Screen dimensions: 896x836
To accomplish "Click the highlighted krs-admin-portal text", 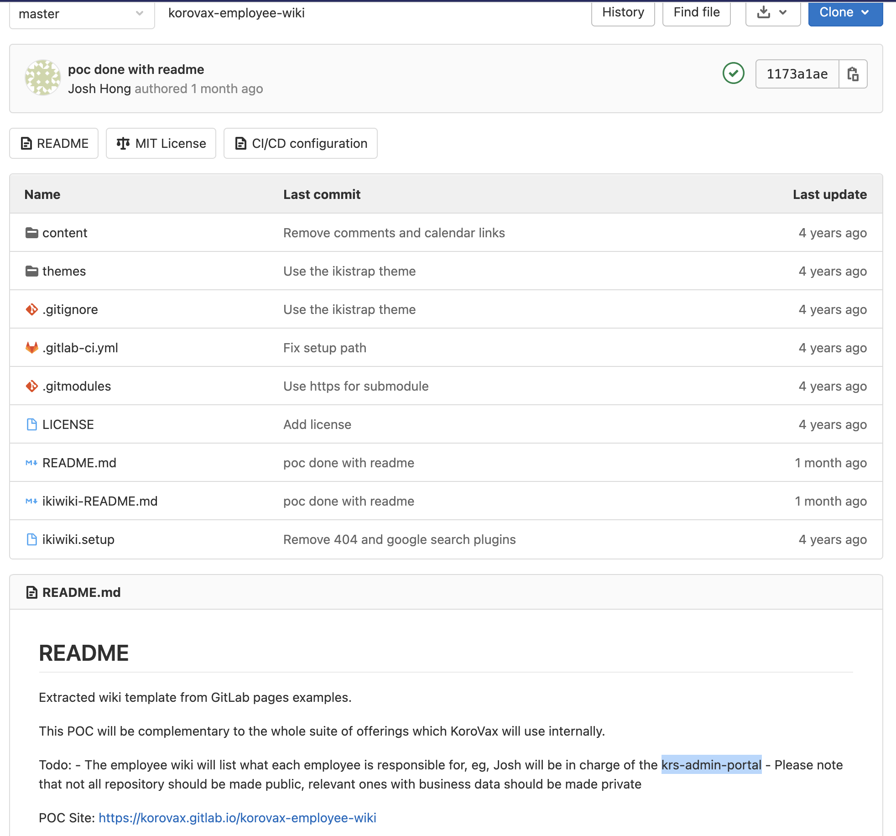I will (711, 765).
